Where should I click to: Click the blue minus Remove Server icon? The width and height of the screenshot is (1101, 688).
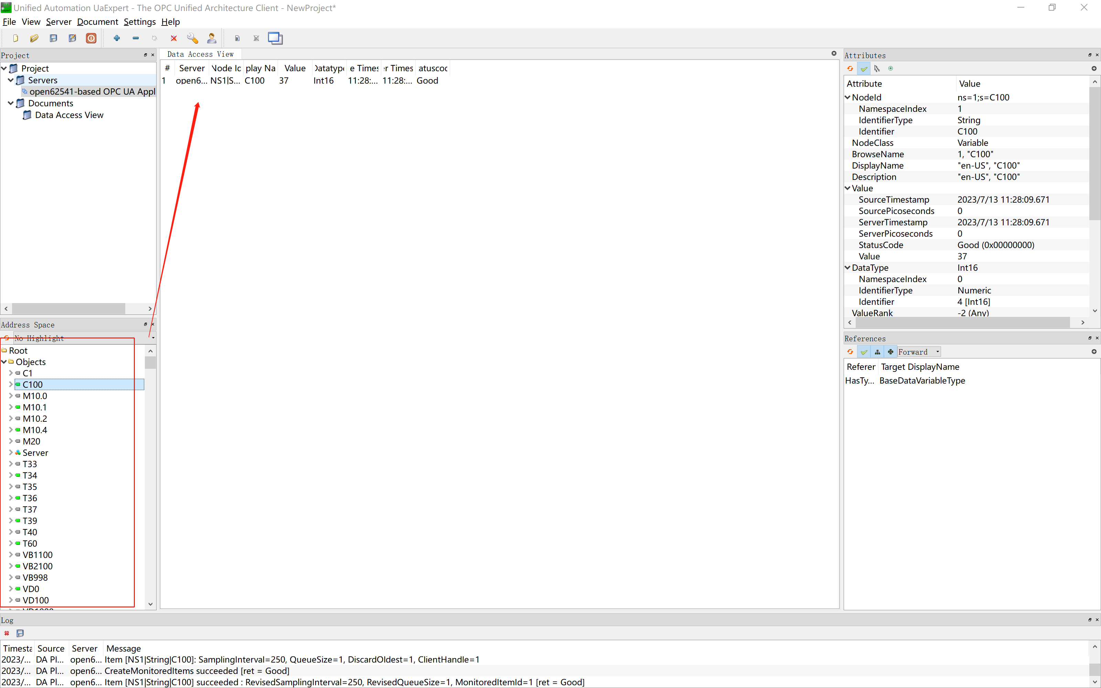pyautogui.click(x=136, y=38)
